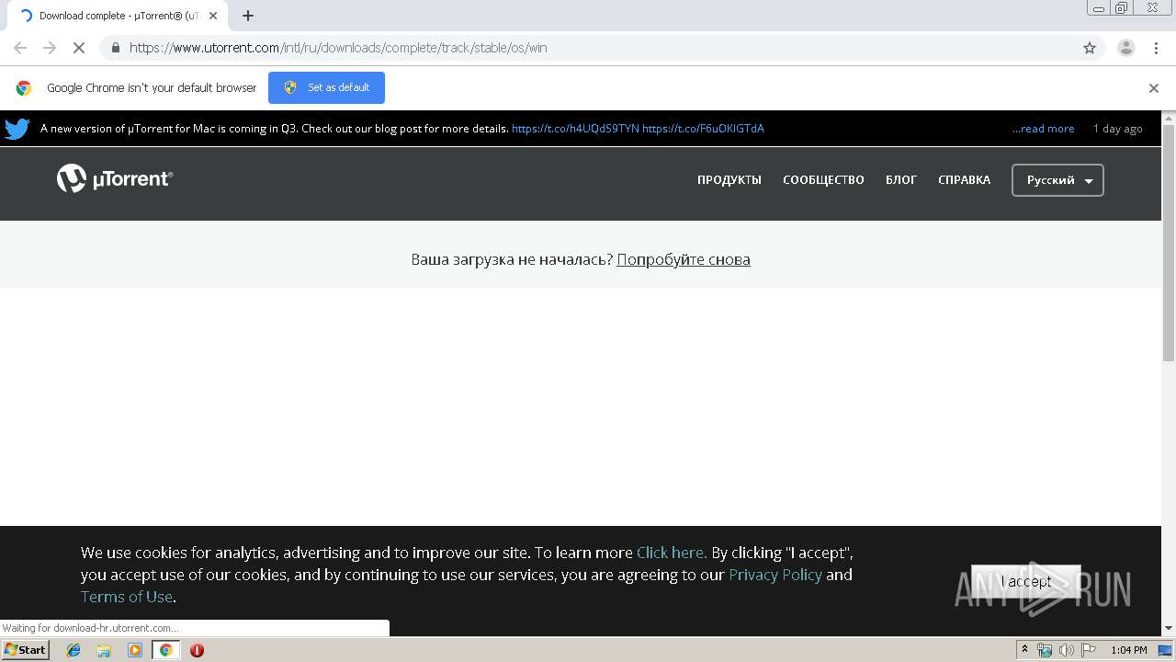Bookmark this page with the star icon
Image resolution: width=1176 pixels, height=662 pixels.
pos(1090,48)
